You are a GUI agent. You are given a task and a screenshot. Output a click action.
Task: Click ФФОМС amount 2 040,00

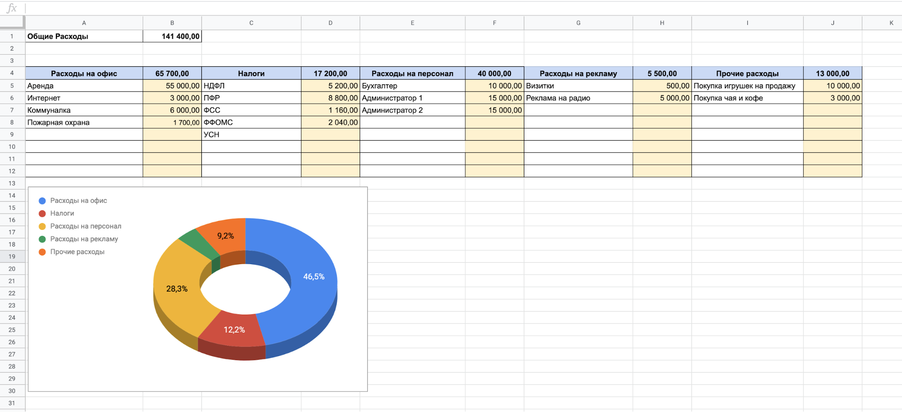tap(330, 122)
